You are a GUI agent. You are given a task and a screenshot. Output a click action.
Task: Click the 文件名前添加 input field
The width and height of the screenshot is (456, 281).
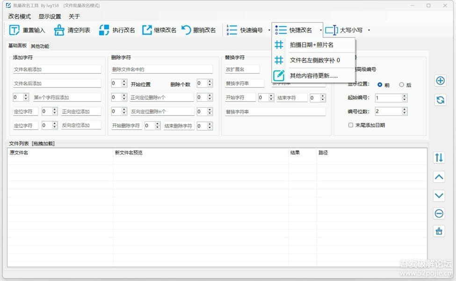coord(56,69)
